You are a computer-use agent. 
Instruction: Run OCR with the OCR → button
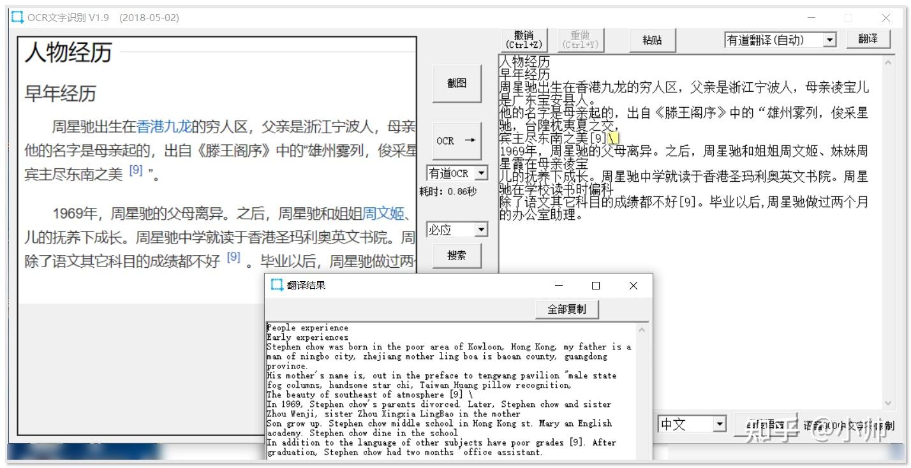[457, 142]
